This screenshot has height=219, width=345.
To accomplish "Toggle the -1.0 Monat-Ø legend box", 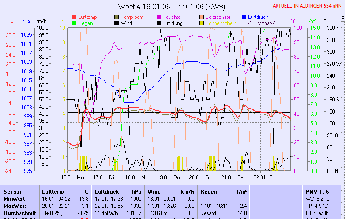I will pos(244,23).
